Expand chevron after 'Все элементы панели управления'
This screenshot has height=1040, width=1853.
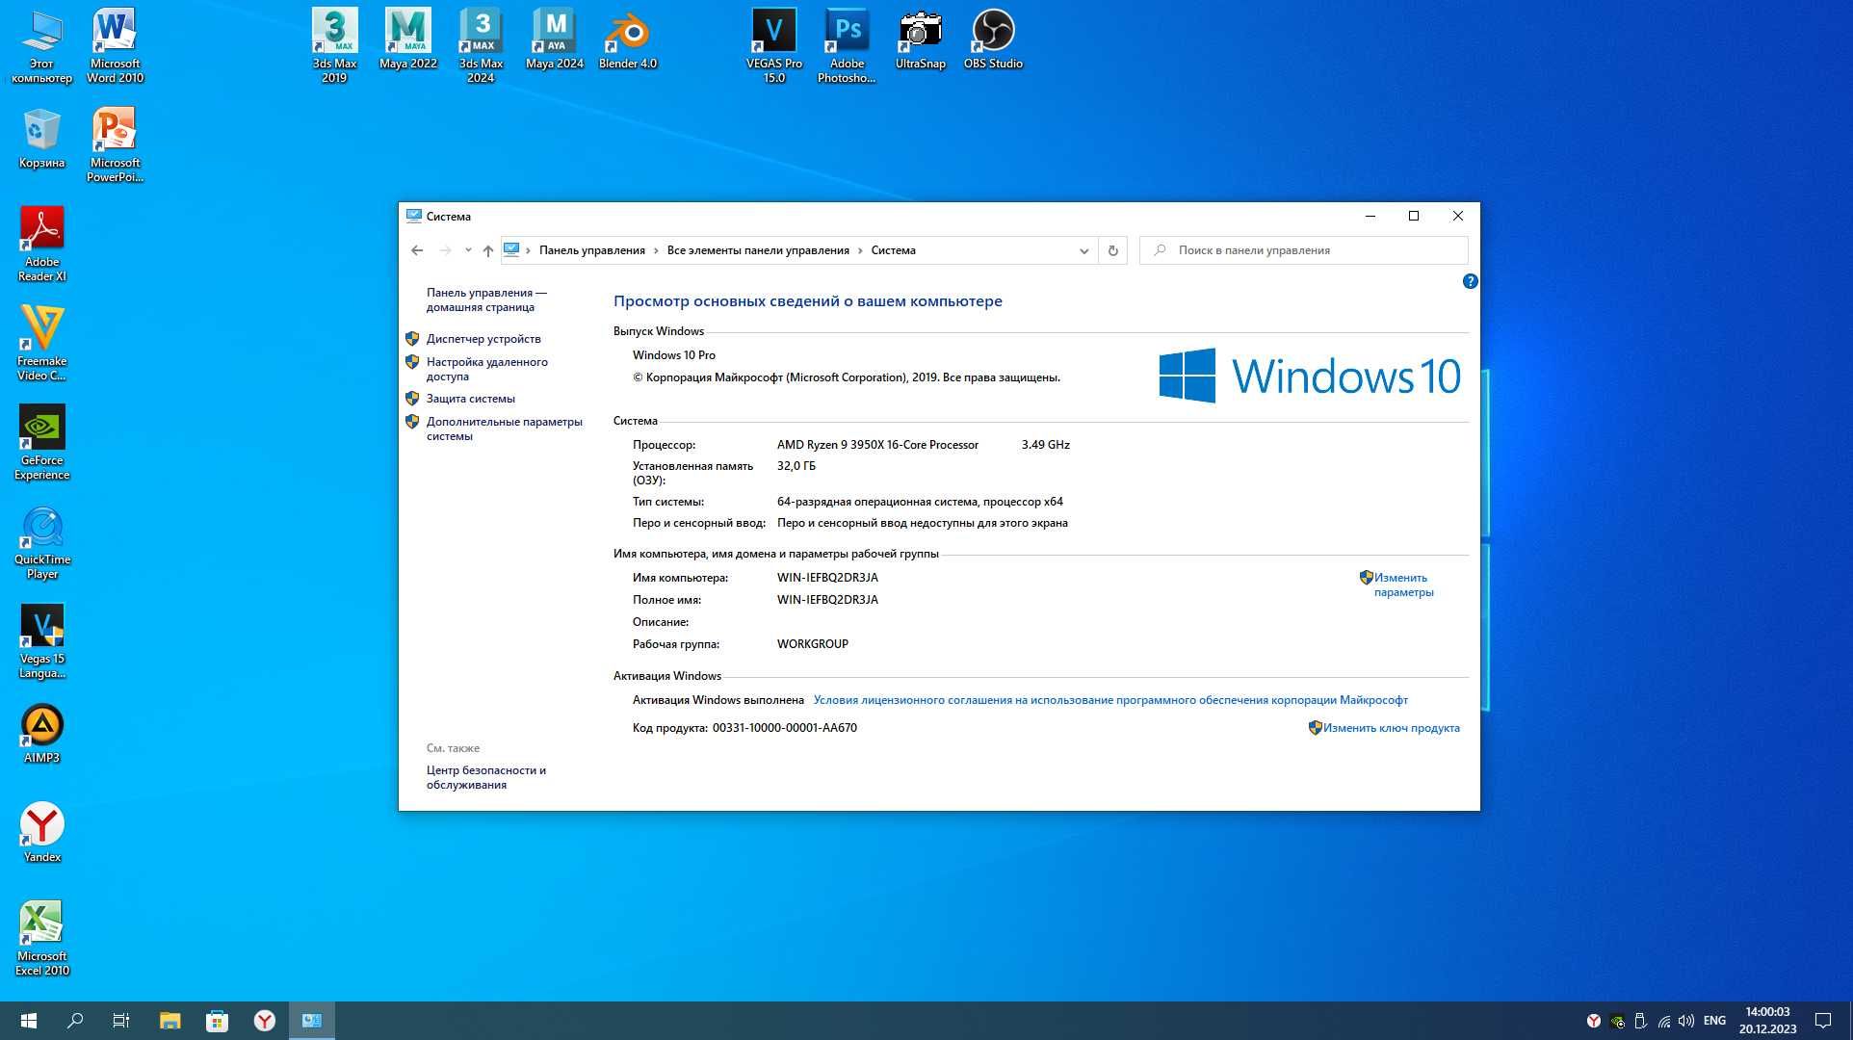point(860,250)
